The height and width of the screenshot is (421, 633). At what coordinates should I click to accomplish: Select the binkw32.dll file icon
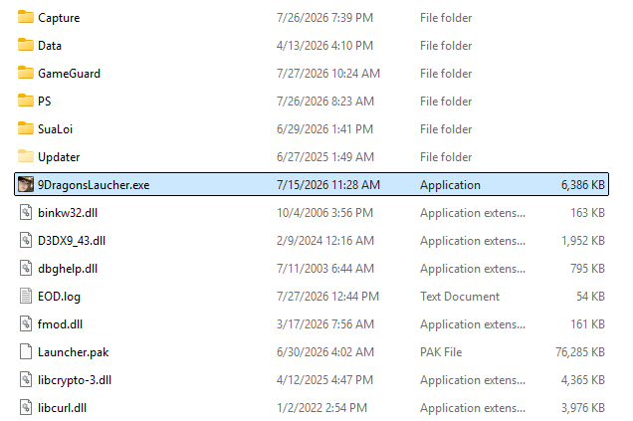26,212
